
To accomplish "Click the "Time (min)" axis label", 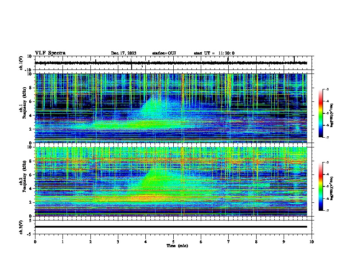I will 177,246.
